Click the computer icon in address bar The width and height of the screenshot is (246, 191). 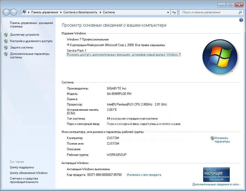tap(24, 12)
